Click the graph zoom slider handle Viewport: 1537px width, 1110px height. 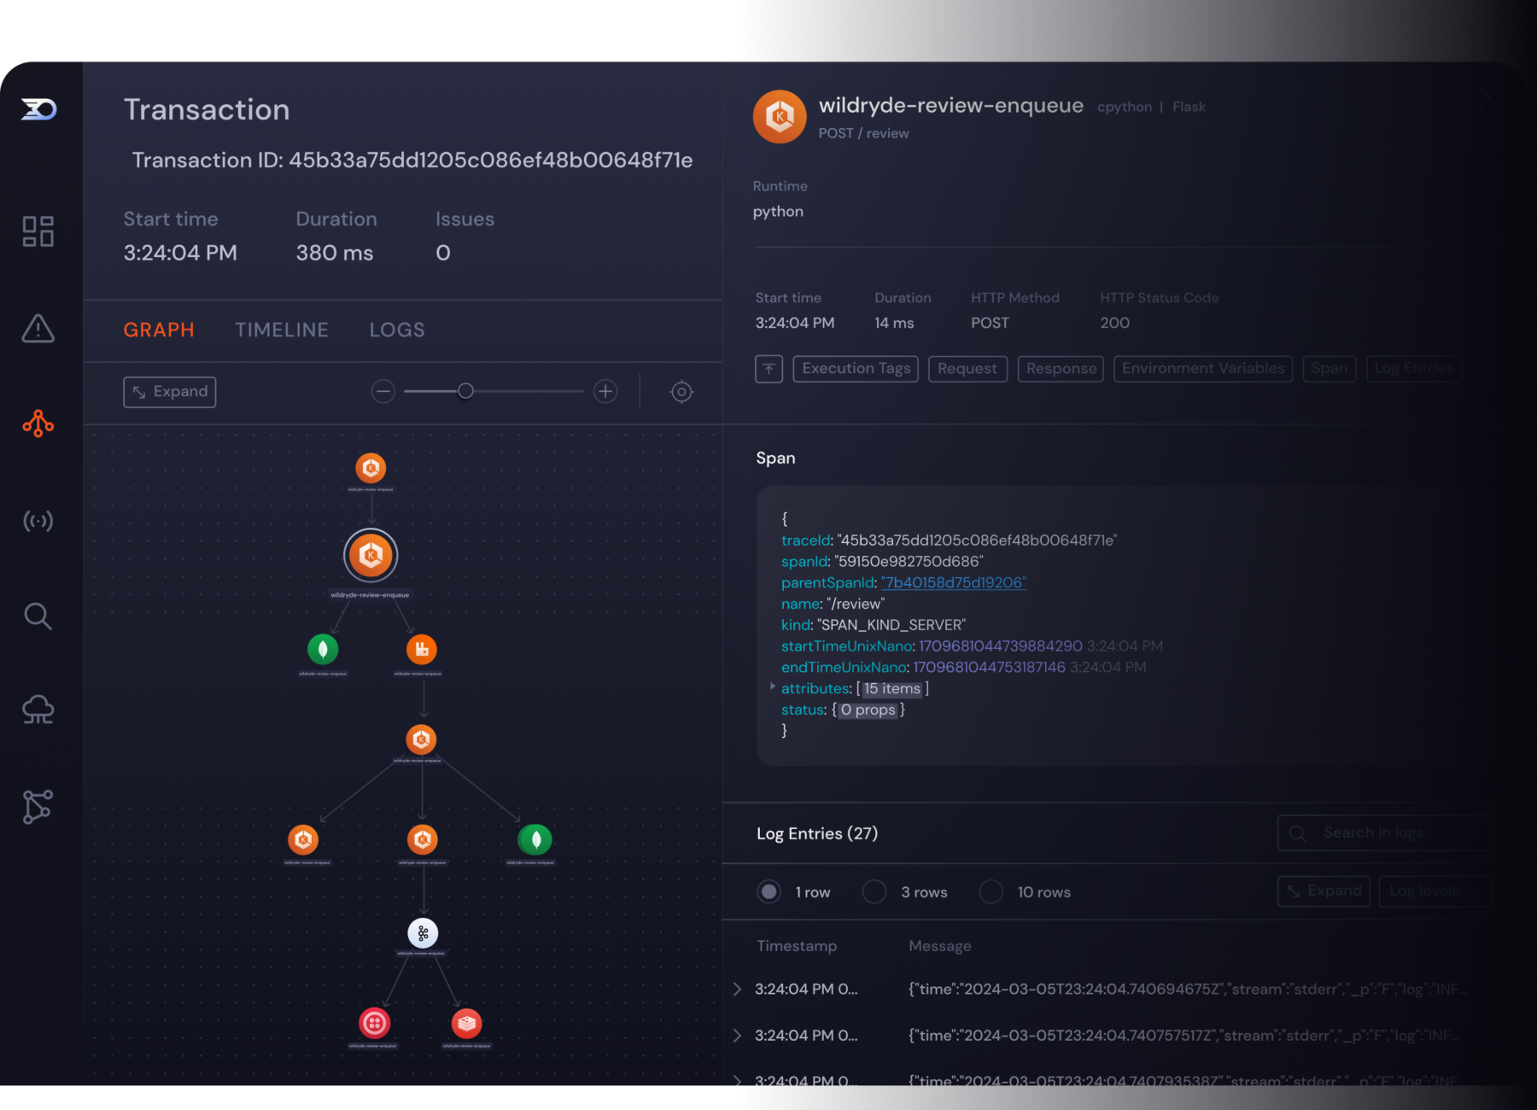pyautogui.click(x=465, y=391)
